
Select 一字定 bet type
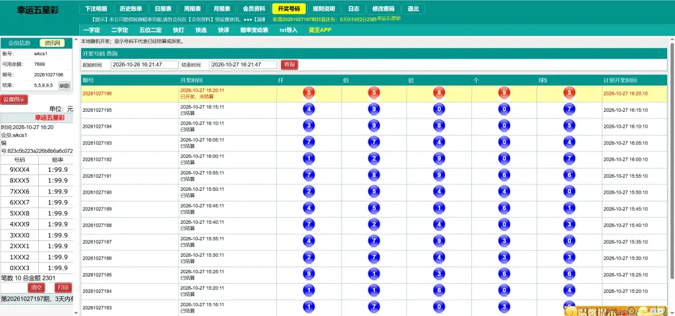(92, 30)
